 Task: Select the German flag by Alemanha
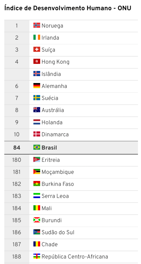37,86
